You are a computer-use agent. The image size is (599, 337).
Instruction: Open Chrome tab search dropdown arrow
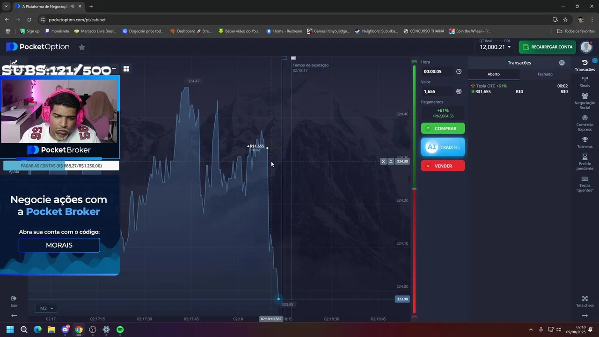click(x=6, y=6)
